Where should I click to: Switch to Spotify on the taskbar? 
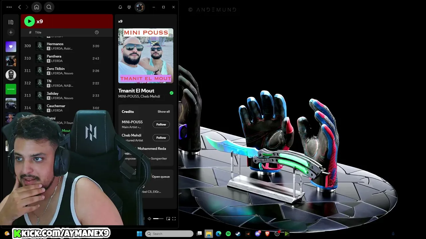tap(228, 234)
